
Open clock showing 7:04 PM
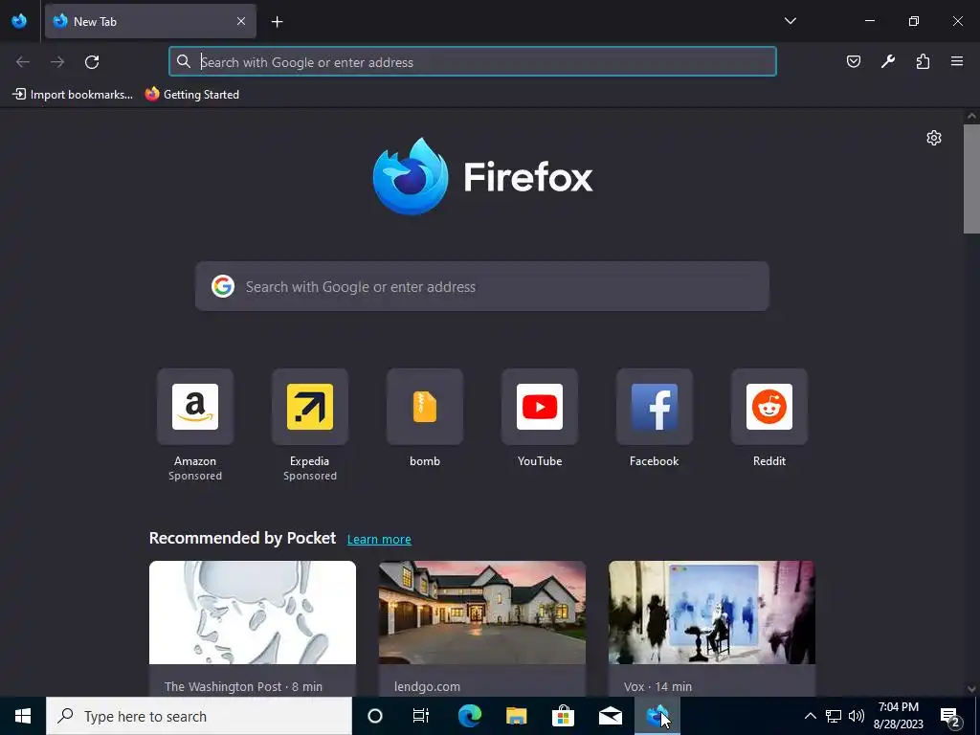click(x=898, y=716)
